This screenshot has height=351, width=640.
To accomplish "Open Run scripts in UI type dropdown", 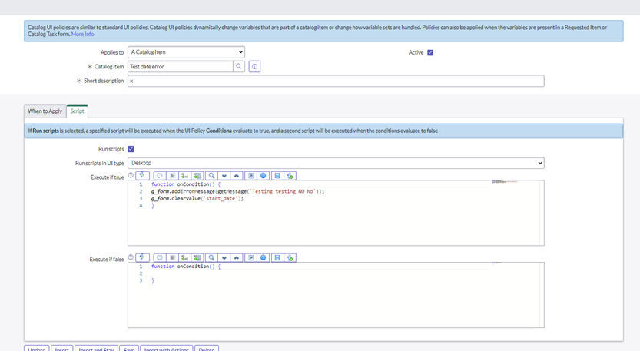I will coord(336,163).
